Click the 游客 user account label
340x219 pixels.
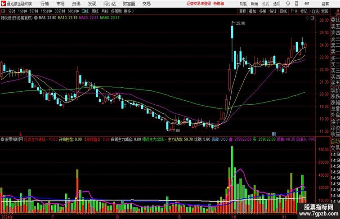pyautogui.click(x=325, y=4)
